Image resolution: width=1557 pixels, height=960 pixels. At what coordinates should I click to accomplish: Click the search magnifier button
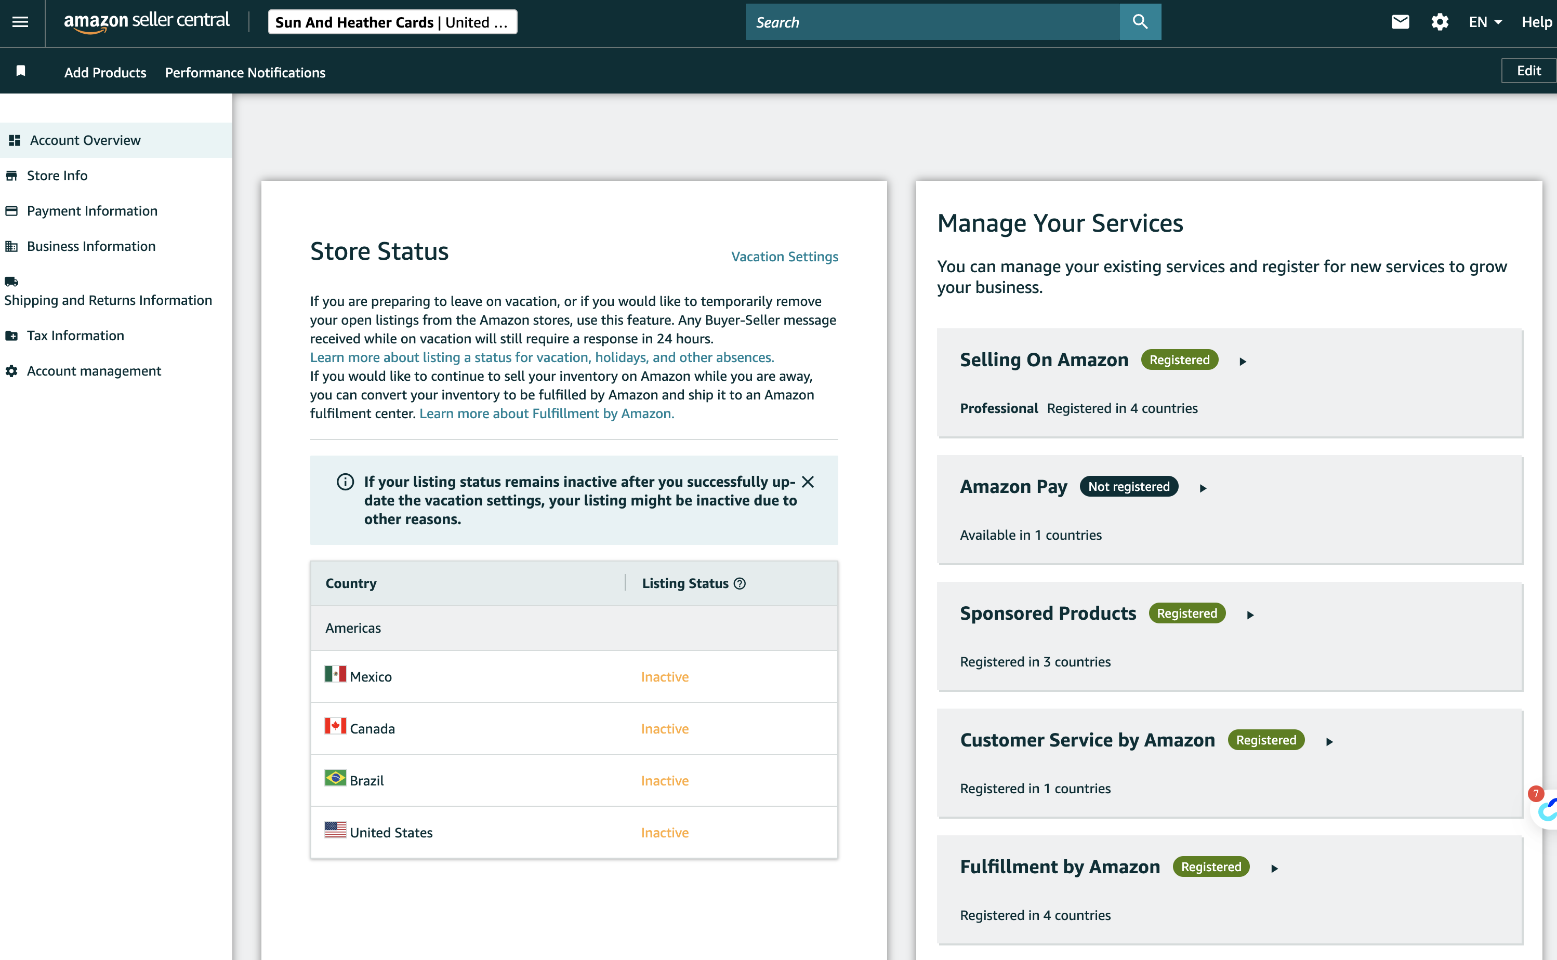1140,22
